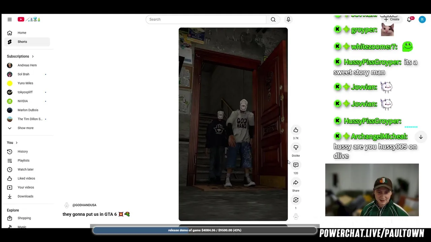Dislike the short video

coord(296,148)
